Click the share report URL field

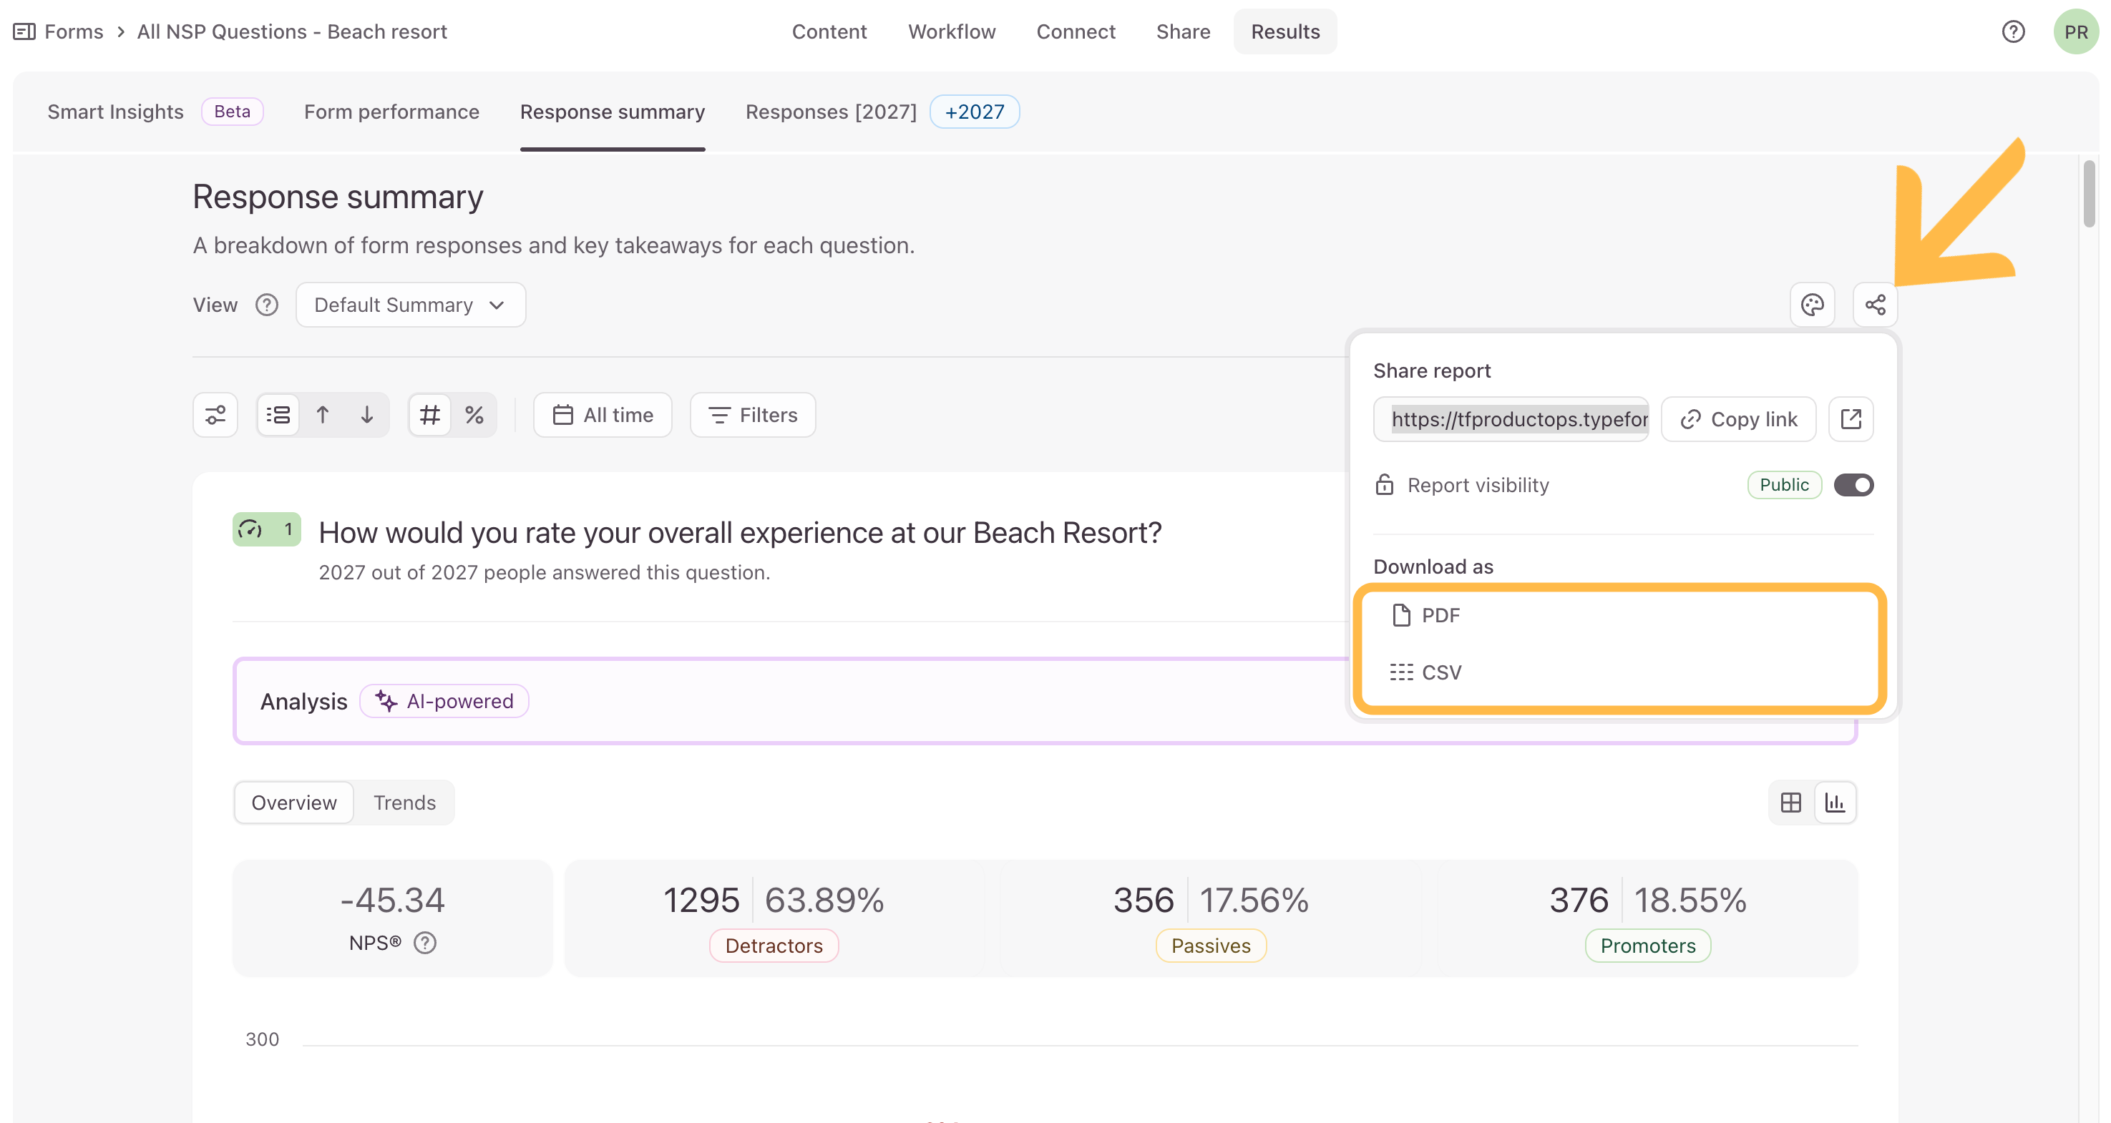1511,419
